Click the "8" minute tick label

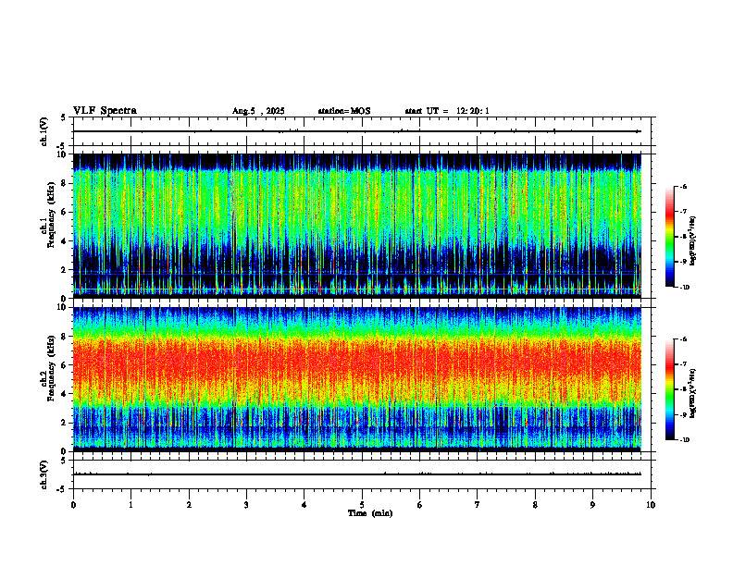535,505
